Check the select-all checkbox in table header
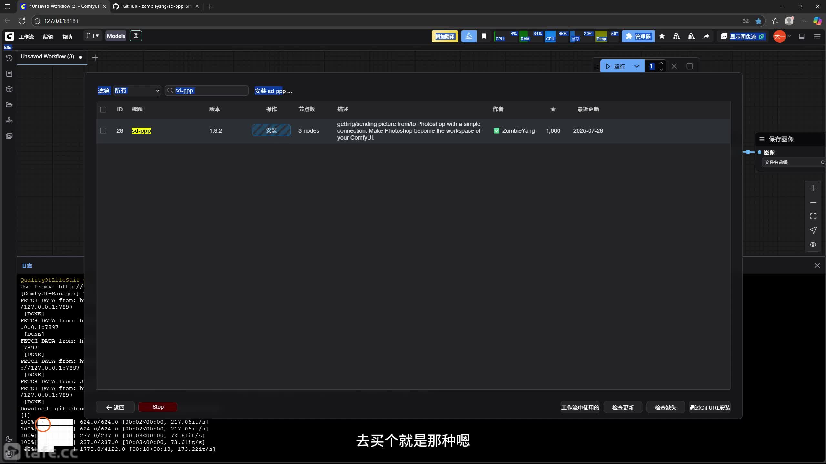The height and width of the screenshot is (464, 826). tap(103, 110)
